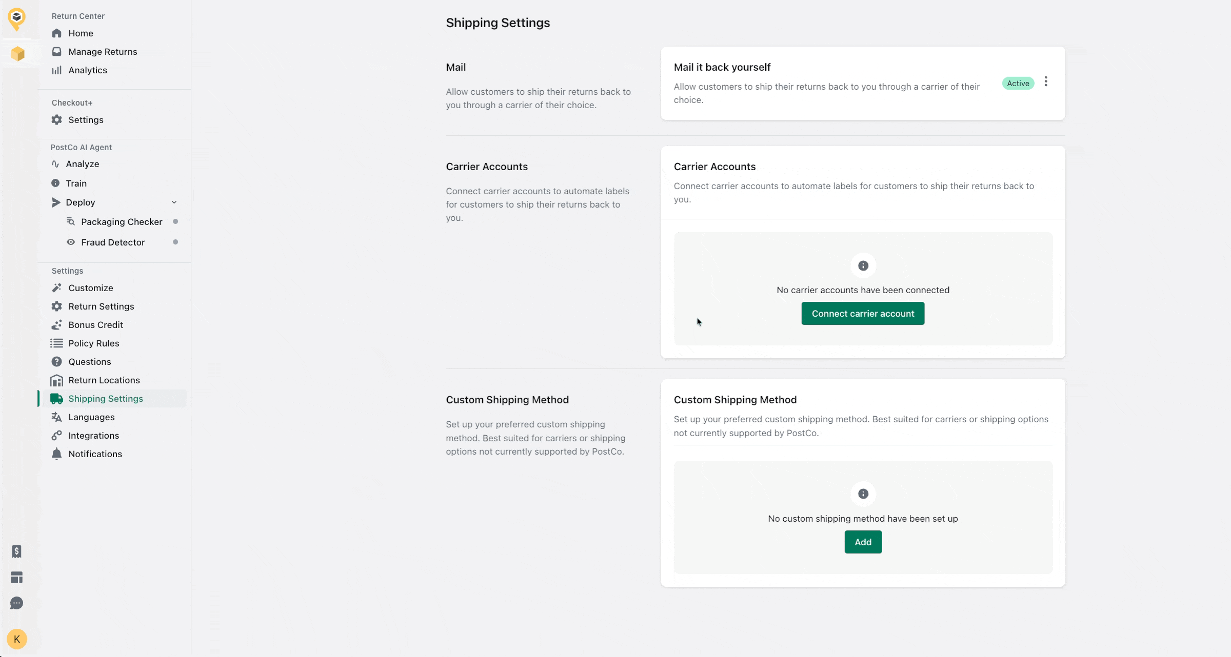
Task: Click the K user avatar
Action: point(17,639)
